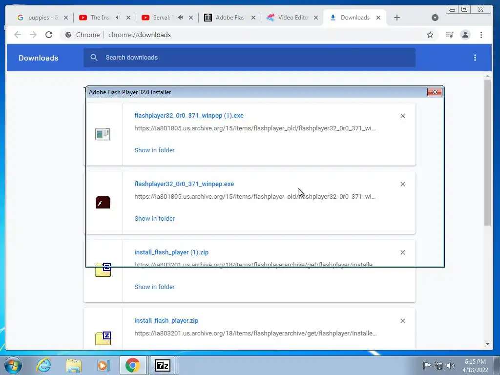Open install_flash_player (1).zip file link
Screen dimensions: 500x375
tap(171, 252)
